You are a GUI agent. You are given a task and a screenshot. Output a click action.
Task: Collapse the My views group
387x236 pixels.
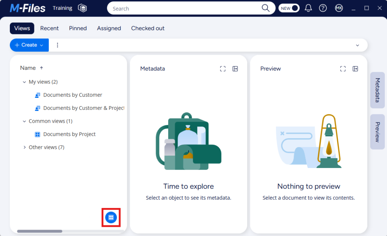(x=25, y=82)
